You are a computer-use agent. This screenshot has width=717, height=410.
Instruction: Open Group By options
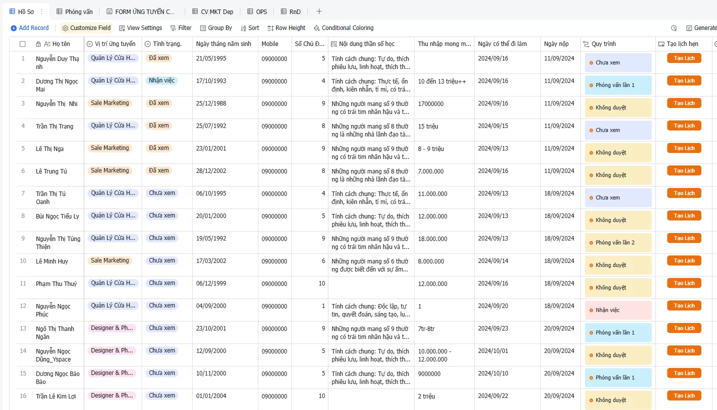pyautogui.click(x=216, y=28)
